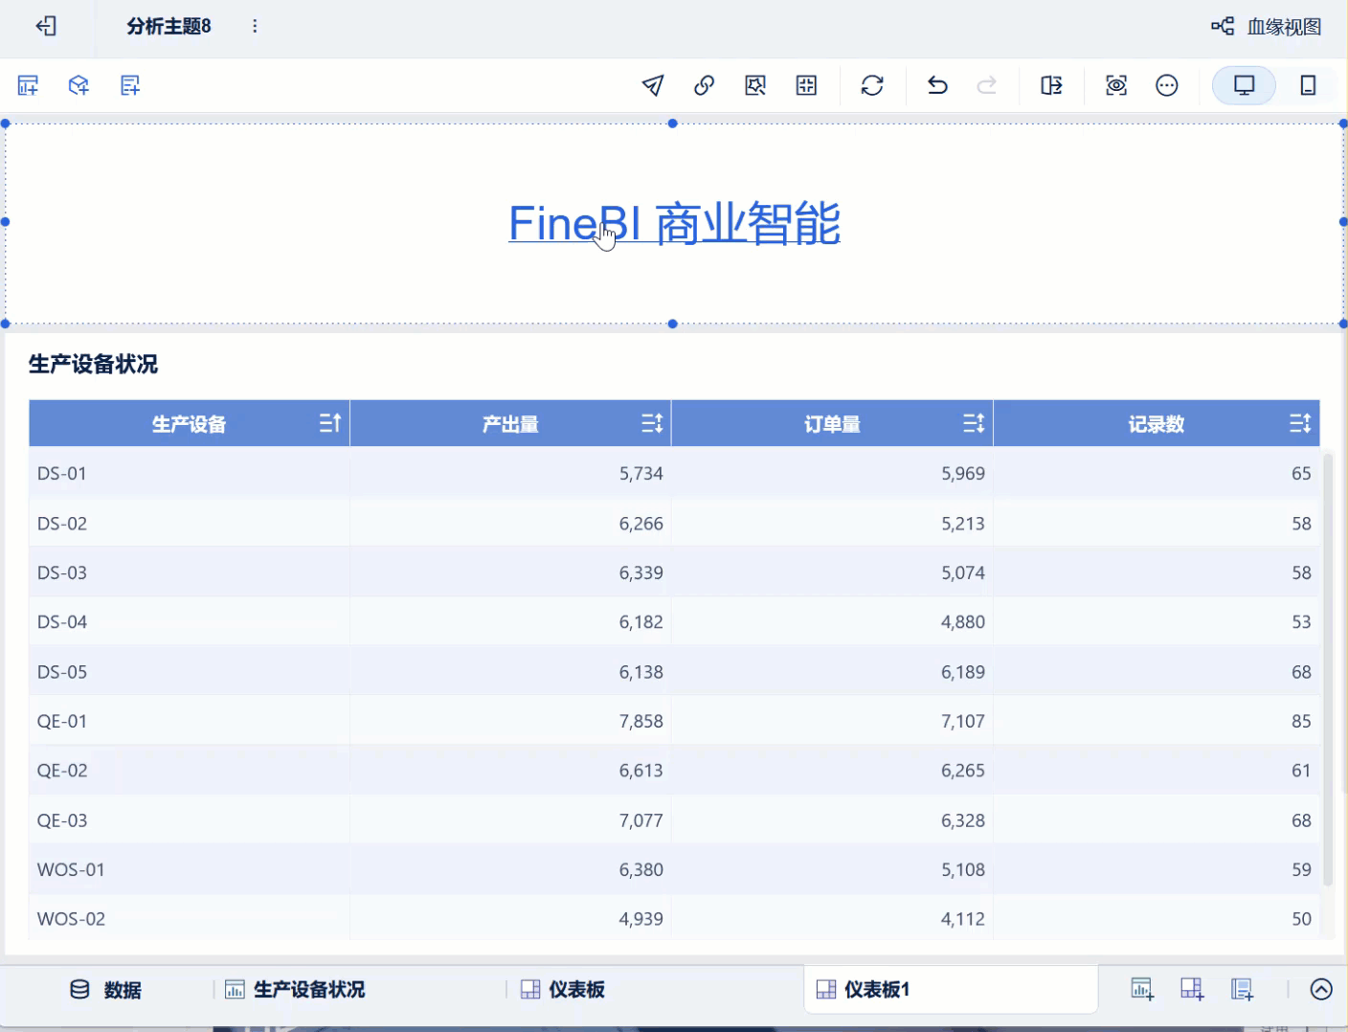
Task: Click the add text/other component icon in top toolbar
Action: [x=130, y=85]
